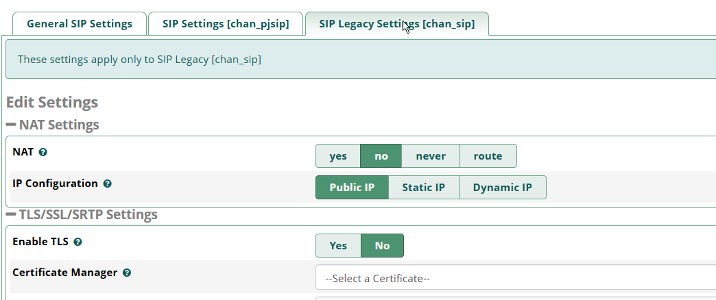Enable TLS with the Yes button
This screenshot has height=300, width=716.
(338, 245)
